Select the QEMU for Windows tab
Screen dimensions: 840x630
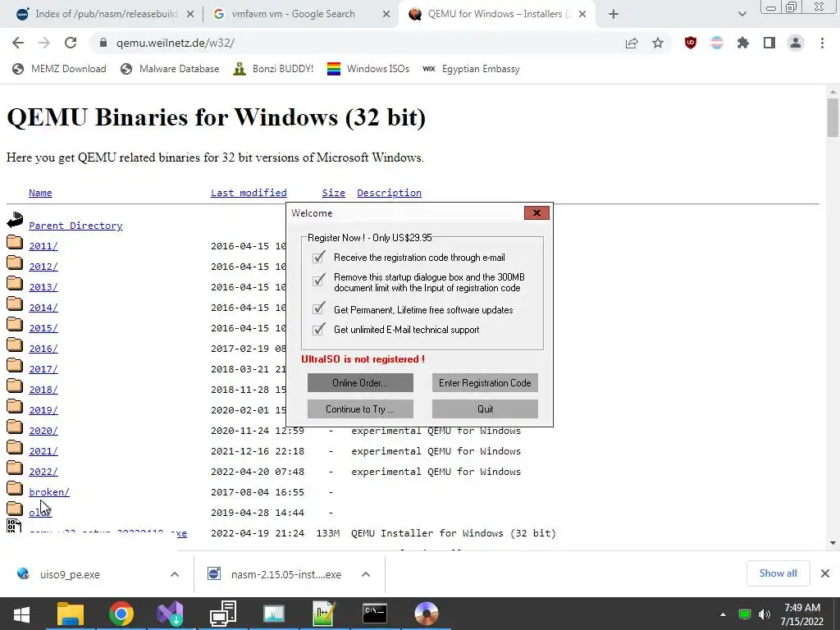click(495, 14)
